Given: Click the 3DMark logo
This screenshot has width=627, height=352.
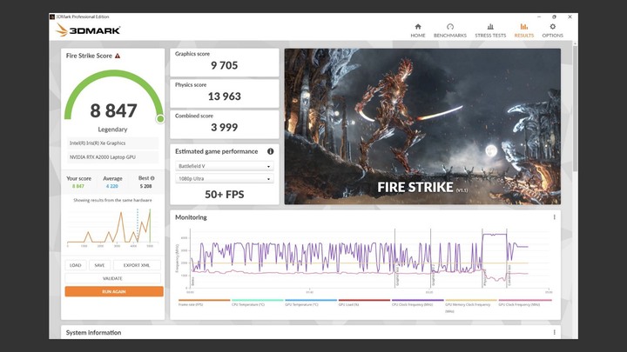Looking at the screenshot, I should click(88, 30).
